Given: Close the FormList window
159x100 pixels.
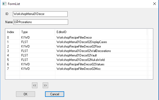Looking at the screenshot, I should pyautogui.click(x=155, y=4).
